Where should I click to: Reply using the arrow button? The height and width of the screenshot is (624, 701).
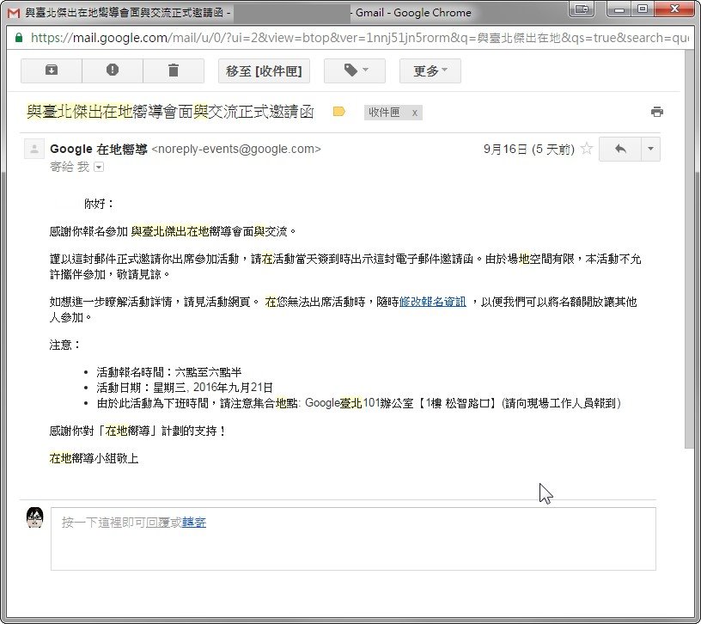(620, 149)
